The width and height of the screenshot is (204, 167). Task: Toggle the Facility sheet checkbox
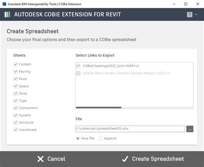pyautogui.click(x=15, y=72)
